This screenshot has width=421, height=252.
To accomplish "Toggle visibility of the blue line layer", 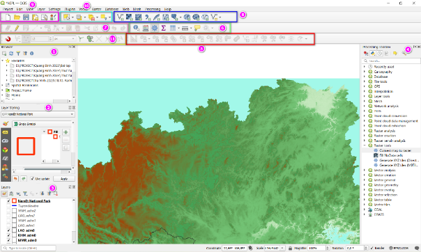I will 8,205.
